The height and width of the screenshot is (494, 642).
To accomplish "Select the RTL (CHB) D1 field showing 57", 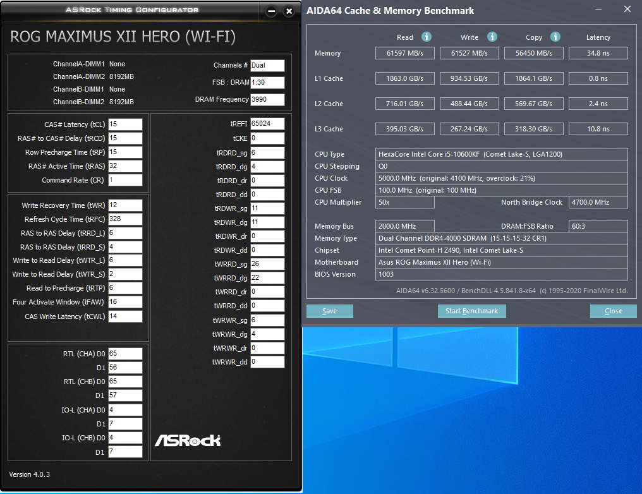I will [125, 395].
